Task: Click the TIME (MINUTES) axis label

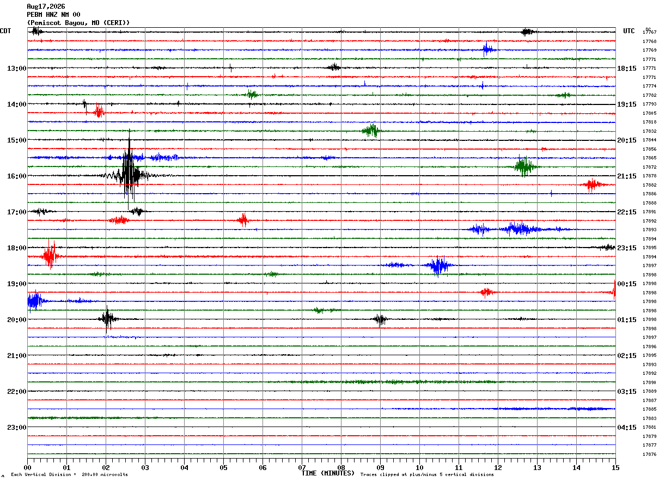Action: [x=327, y=473]
